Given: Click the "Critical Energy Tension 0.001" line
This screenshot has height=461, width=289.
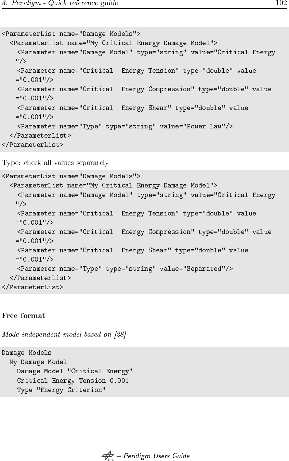Looking at the screenshot, I should coord(73,380).
